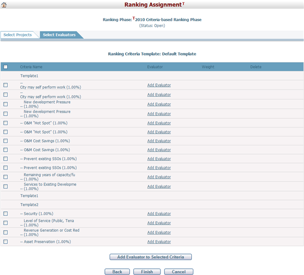
Task: Add Evaluator for first New development Pressure row
Action: pos(159,104)
